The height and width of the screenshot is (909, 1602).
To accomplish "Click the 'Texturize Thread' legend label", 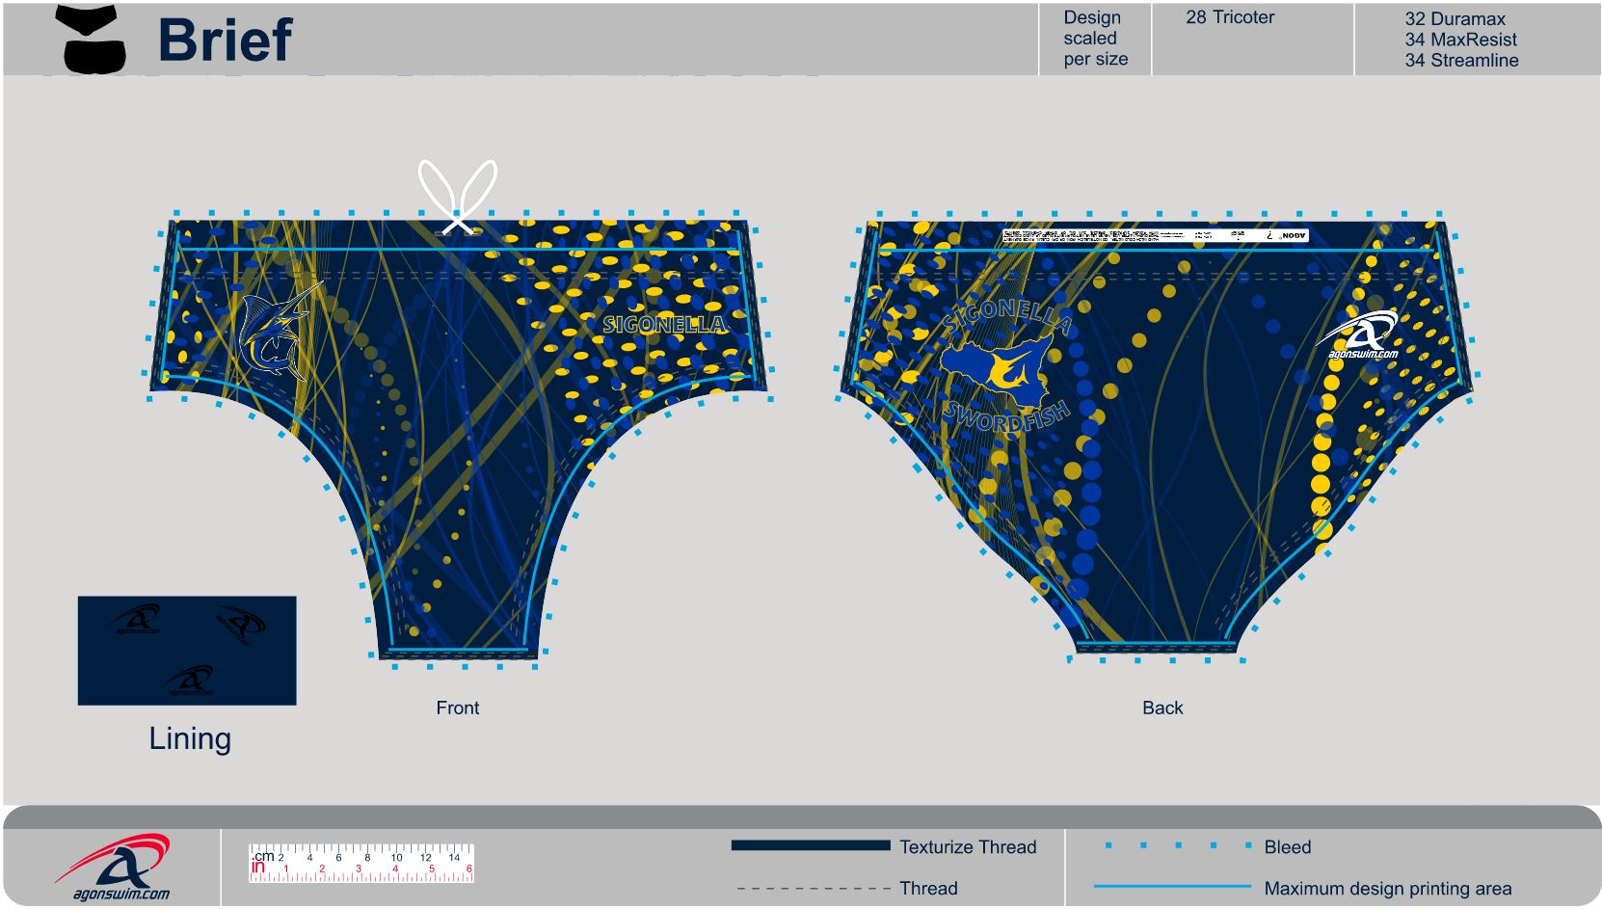I will pyautogui.click(x=968, y=847).
